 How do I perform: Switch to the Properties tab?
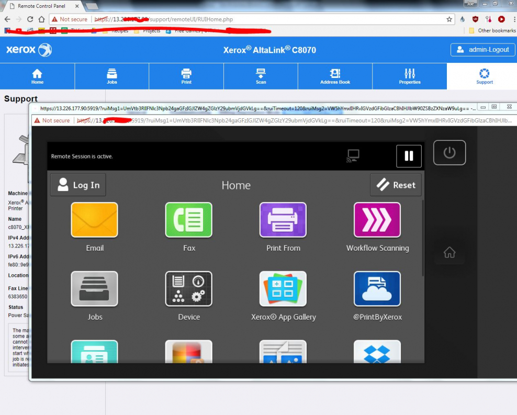(x=409, y=76)
